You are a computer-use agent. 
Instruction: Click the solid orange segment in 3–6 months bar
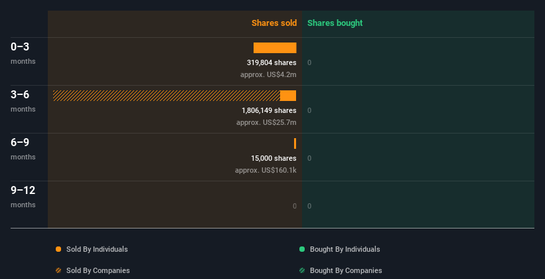288,96
